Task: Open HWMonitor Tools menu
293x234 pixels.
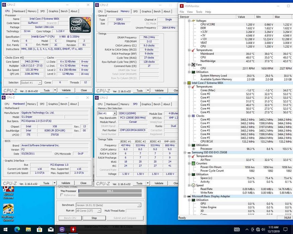Action: pos(199,12)
